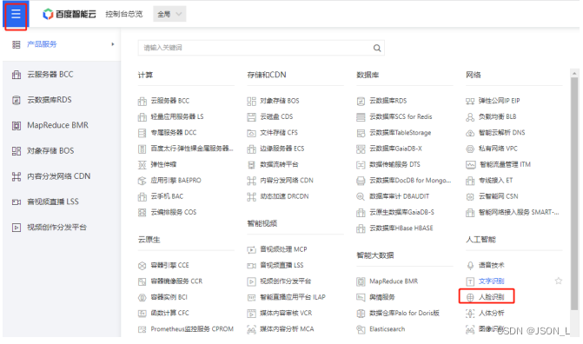Open 云数据库SCS for Redis link

(401, 116)
